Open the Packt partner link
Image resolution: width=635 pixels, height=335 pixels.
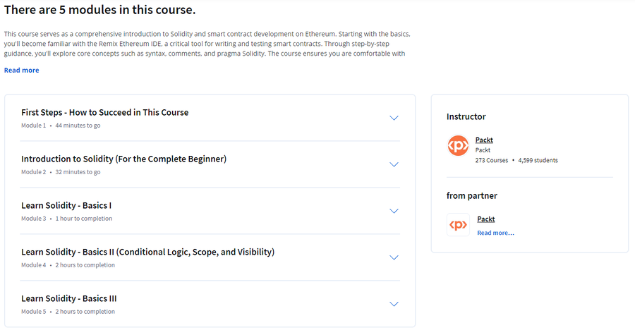(486, 219)
